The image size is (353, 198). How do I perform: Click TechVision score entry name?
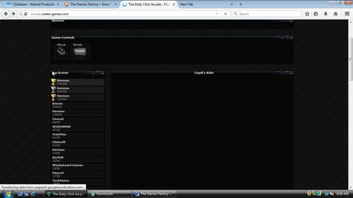click(61, 180)
